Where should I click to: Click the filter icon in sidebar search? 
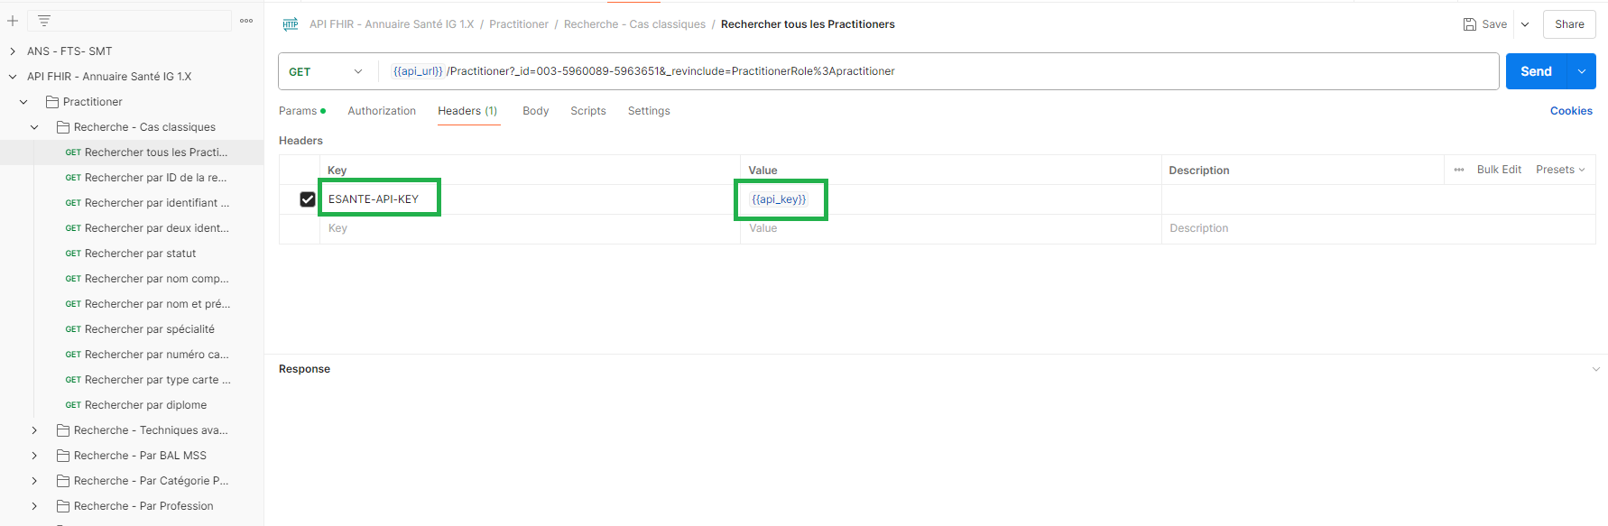(44, 21)
